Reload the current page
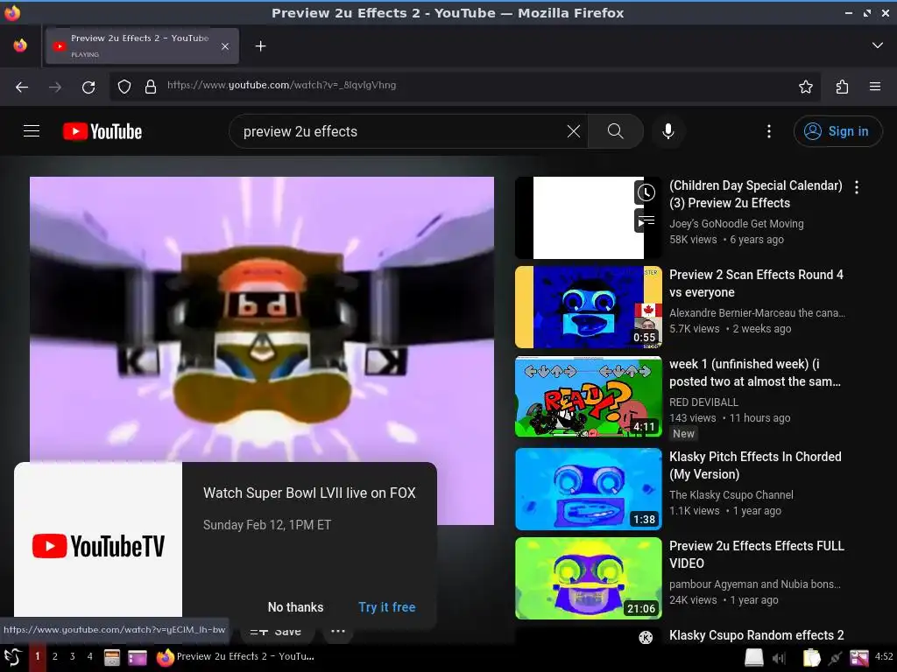 (88, 87)
